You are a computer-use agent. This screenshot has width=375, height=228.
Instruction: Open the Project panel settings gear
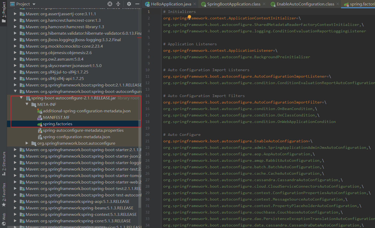[x=129, y=4]
